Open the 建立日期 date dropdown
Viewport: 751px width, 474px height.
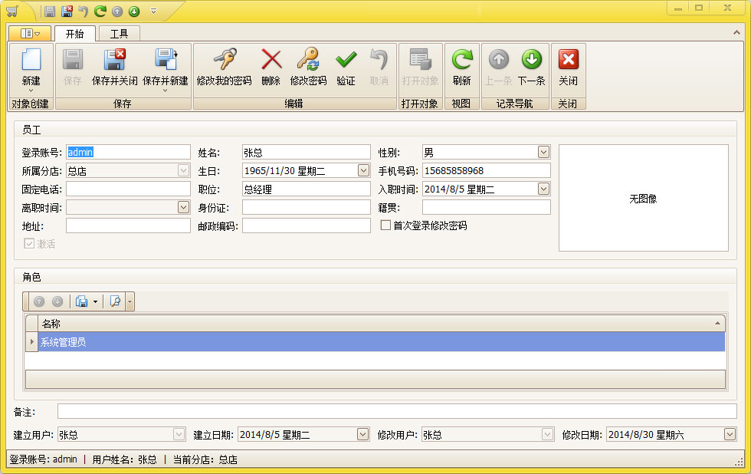coord(363,434)
